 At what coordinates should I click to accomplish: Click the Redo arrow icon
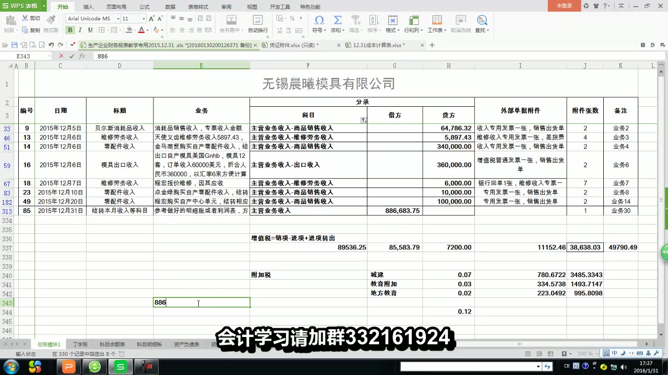pos(61,45)
